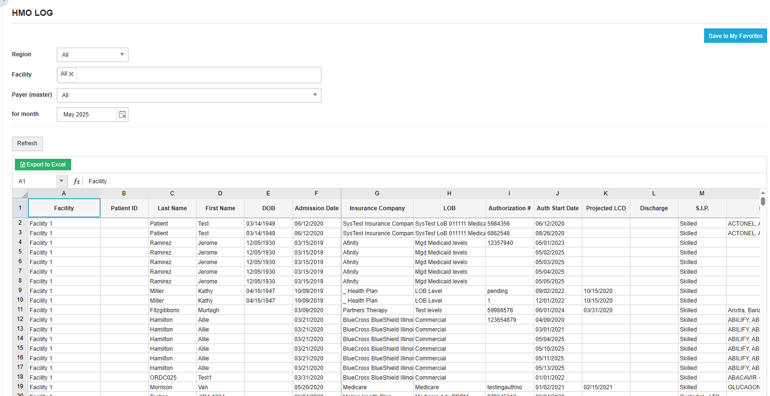Click the formula bar showing Facility
This screenshot has width=770, height=396.
(x=423, y=181)
